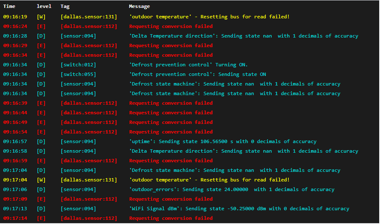Click the [switch:055] tag
Viewport: 390px width, 224px height.
(x=78, y=74)
